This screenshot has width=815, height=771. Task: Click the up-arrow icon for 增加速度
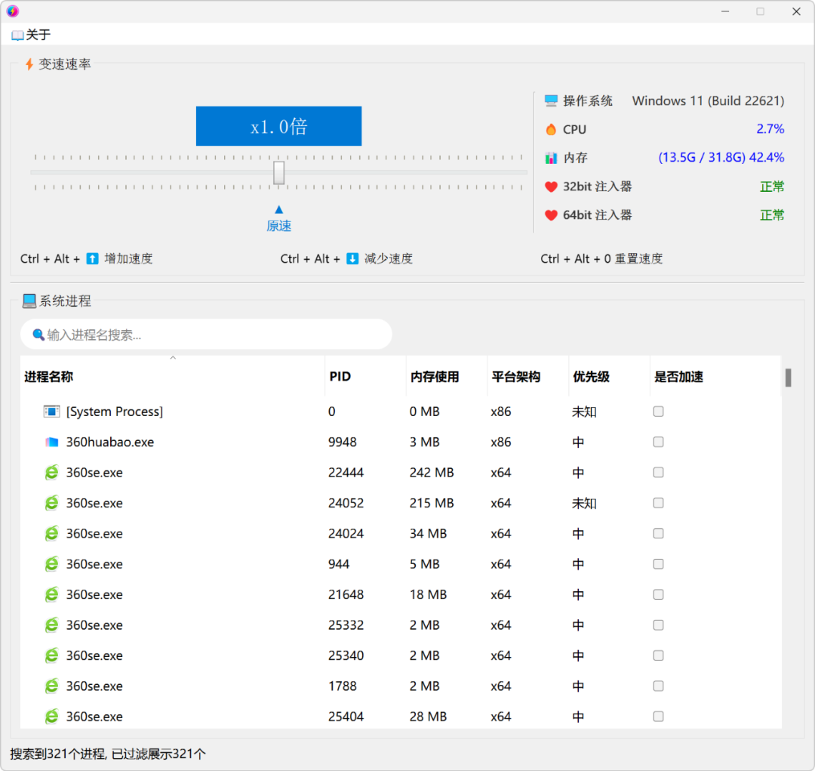[x=93, y=258]
